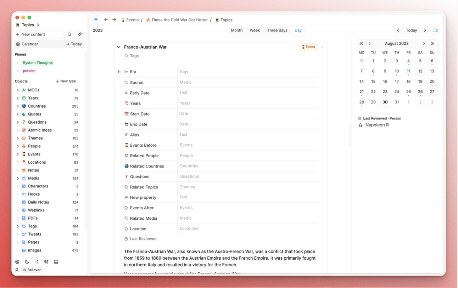
Task: Click the Atomic Ideas icon in sidebar
Action: (24, 130)
